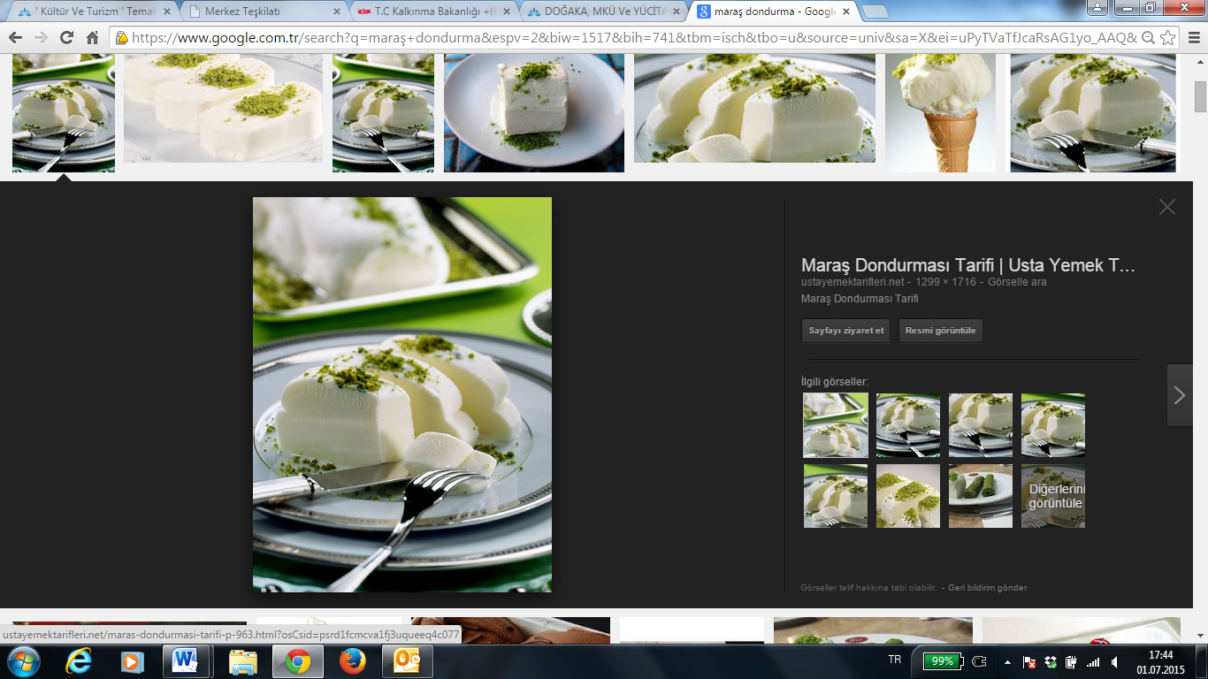Image resolution: width=1208 pixels, height=679 pixels.
Task: Open the Chrome hamburger menu
Action: click(x=1192, y=38)
